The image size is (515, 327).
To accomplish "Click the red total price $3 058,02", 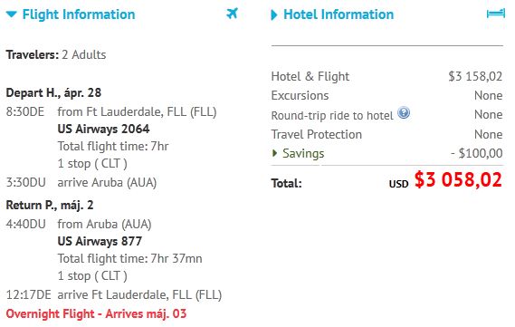I will pyautogui.click(x=458, y=179).
